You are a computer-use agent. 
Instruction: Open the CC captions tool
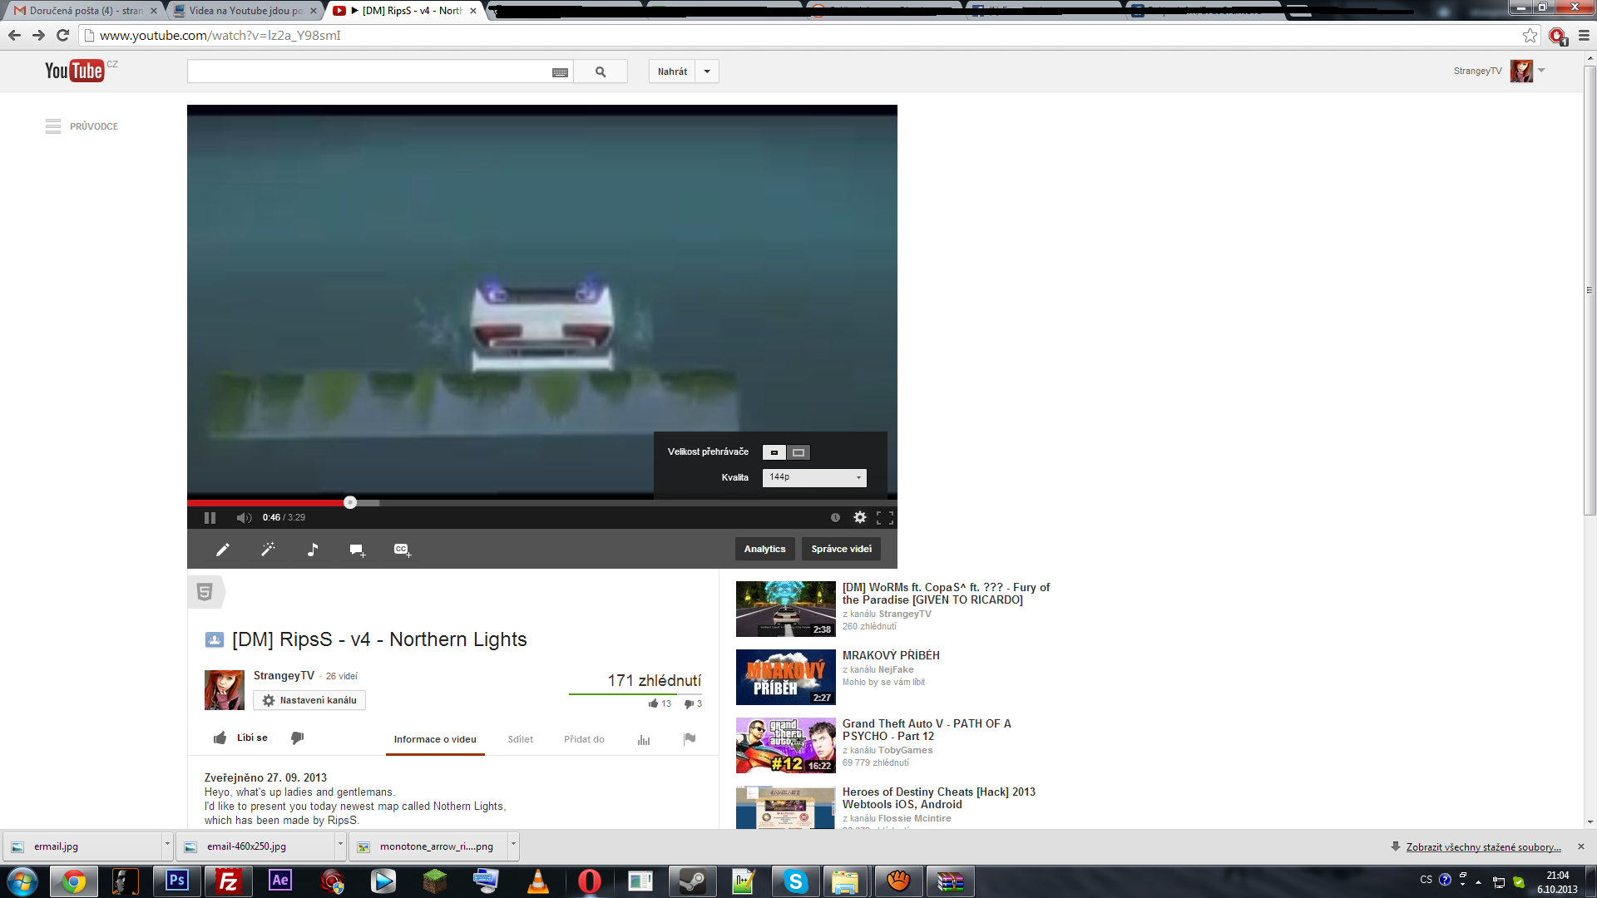(x=403, y=550)
